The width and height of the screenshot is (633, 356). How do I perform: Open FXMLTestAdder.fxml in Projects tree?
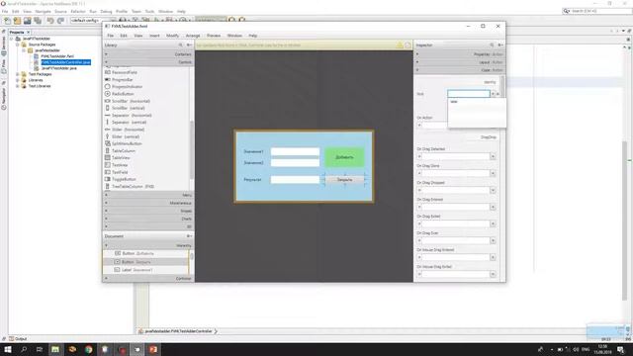57,56
